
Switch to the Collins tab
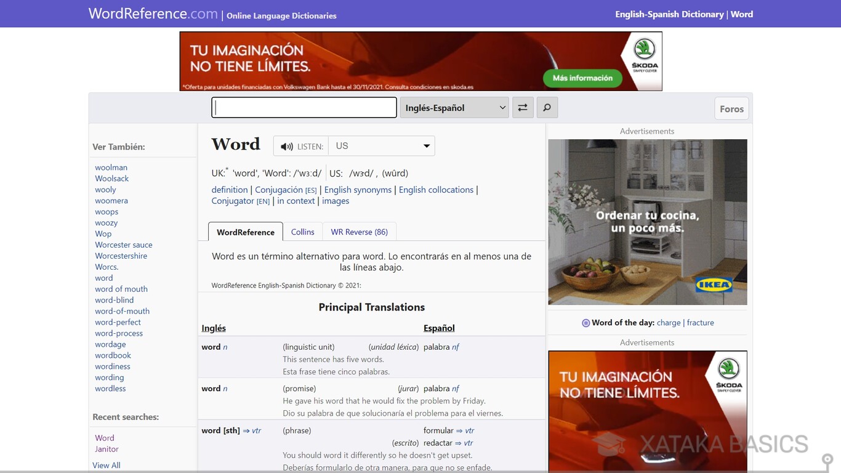(x=302, y=232)
